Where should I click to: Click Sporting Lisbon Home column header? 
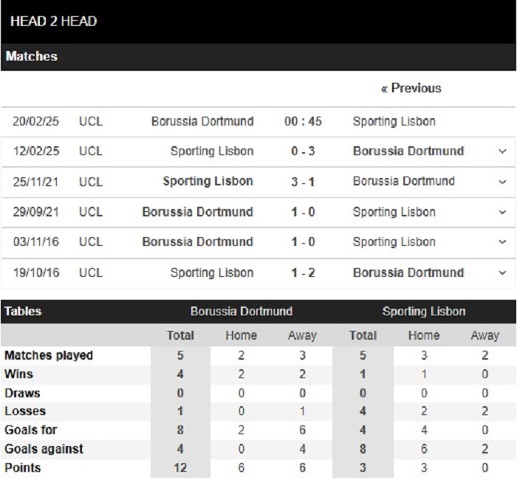tap(424, 335)
